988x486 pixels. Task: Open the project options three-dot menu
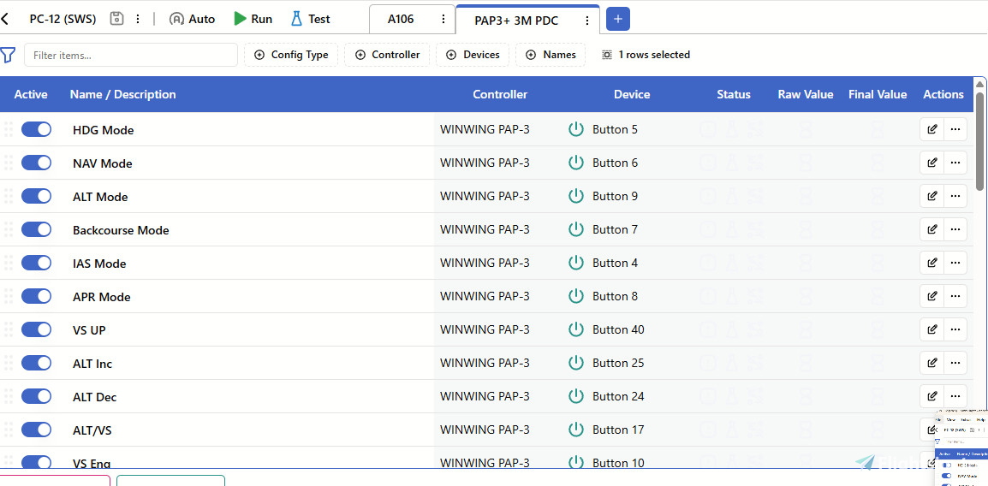pyautogui.click(x=138, y=19)
